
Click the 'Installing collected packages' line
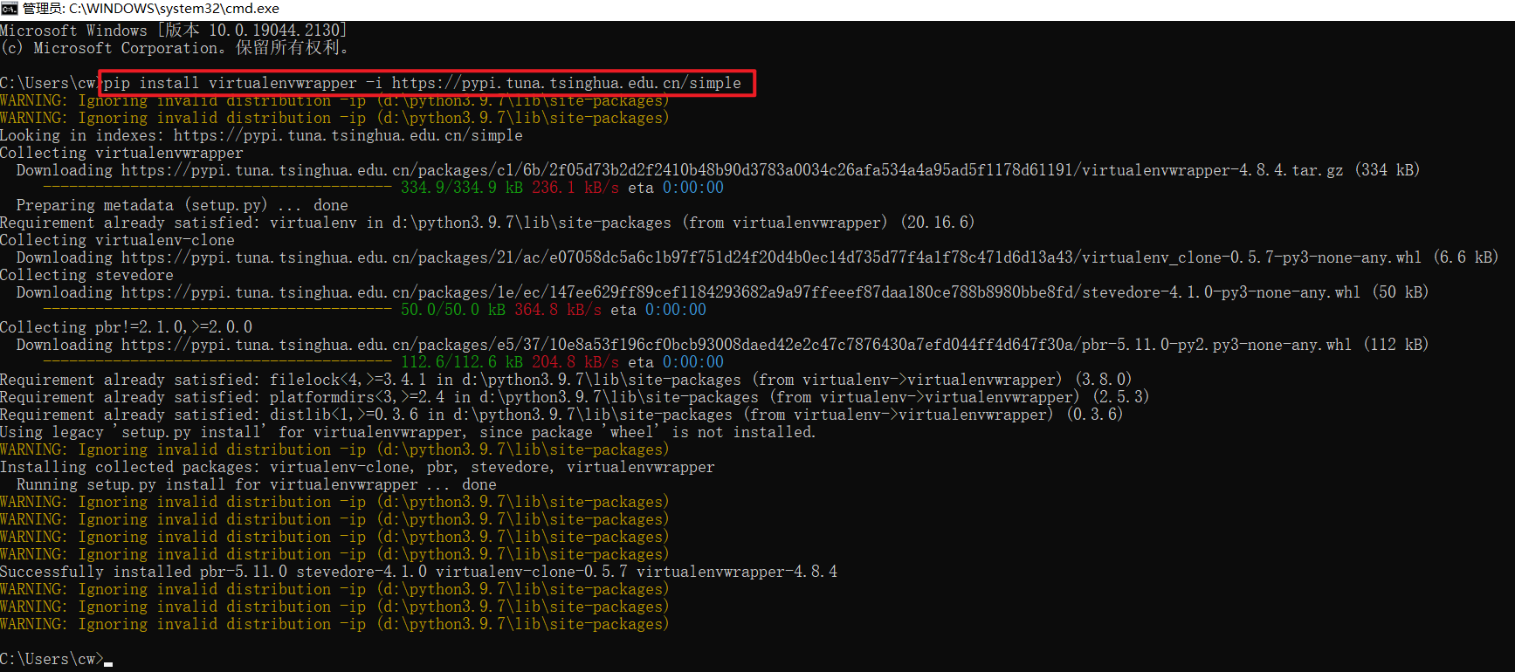point(357,467)
